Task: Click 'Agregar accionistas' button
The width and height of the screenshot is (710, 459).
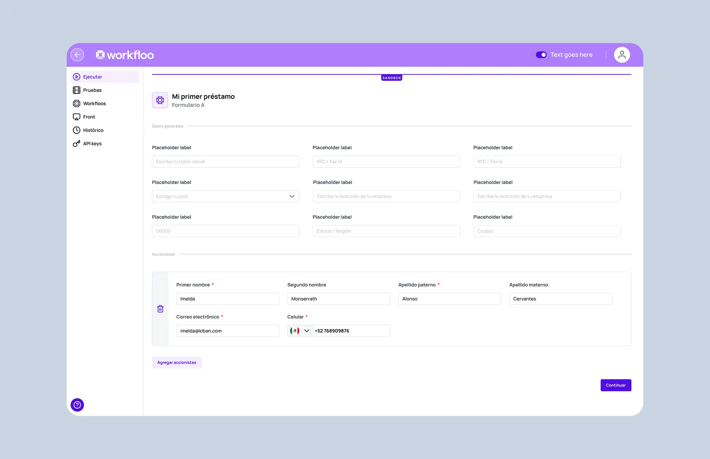Action: click(177, 363)
